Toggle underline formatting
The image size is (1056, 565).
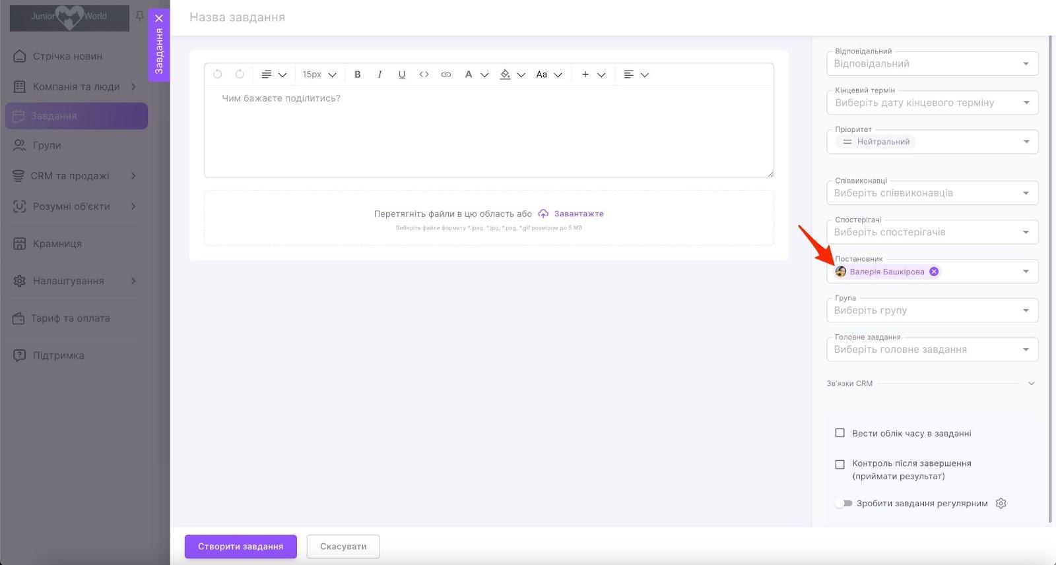[401, 74]
